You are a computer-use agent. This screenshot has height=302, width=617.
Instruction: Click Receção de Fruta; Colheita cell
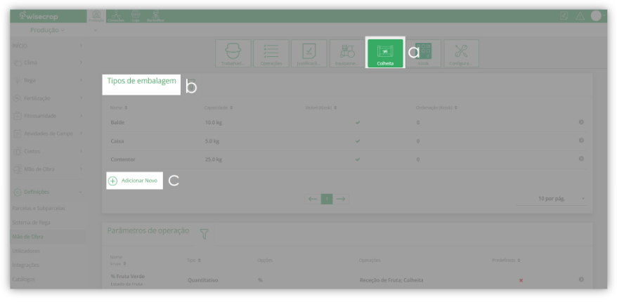coord(391,280)
